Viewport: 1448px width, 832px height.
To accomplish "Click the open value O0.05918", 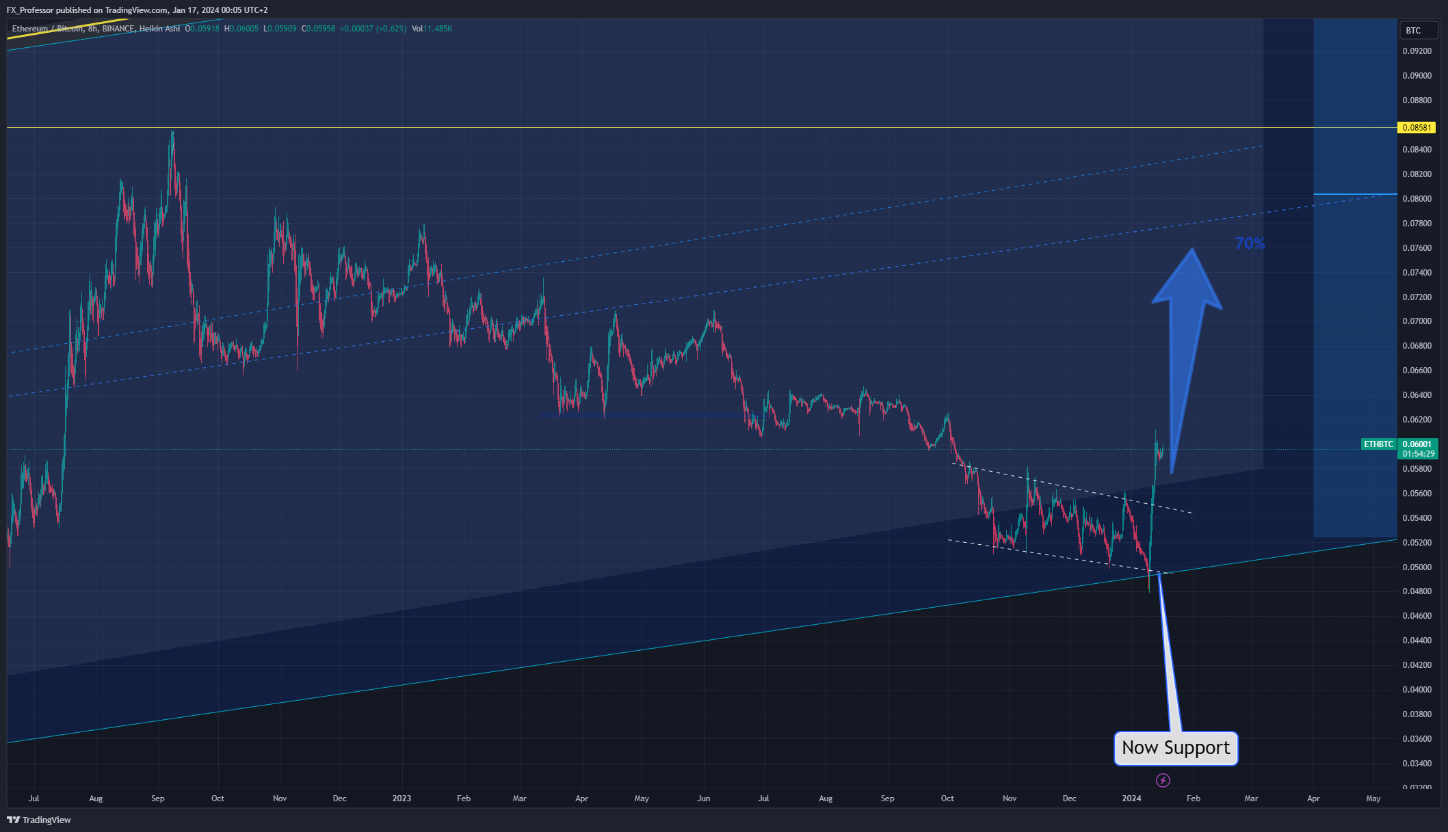I will tap(202, 29).
